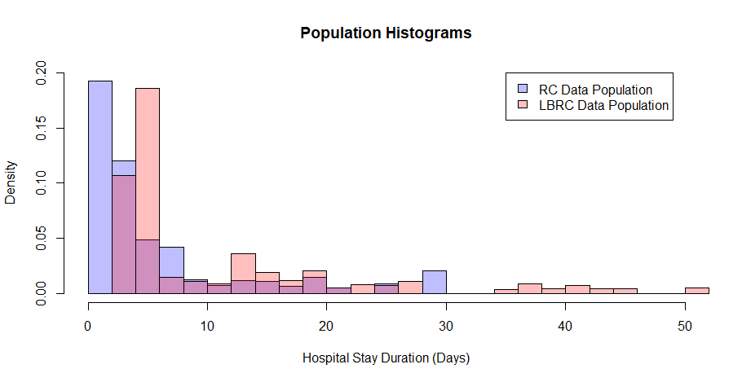This screenshot has width=742, height=382.
Task: Click the Hospital Stay Duration (Days) axis label
Action: tap(386, 358)
